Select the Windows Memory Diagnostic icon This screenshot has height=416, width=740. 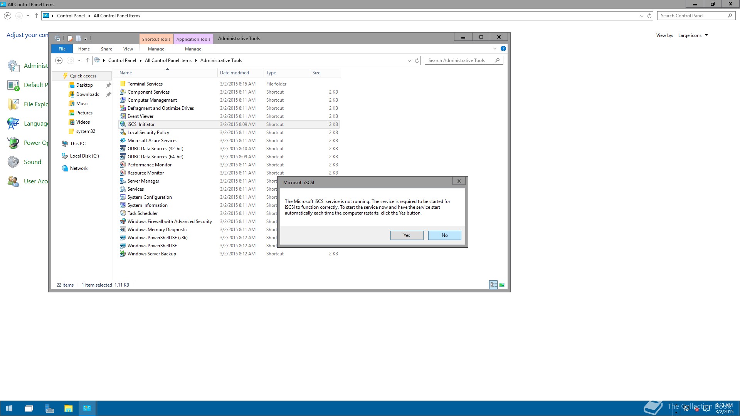tap(123, 230)
